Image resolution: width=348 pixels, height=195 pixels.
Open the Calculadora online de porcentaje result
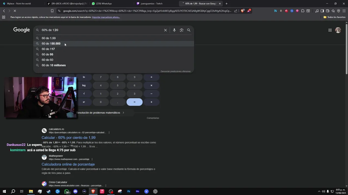(x=68, y=164)
